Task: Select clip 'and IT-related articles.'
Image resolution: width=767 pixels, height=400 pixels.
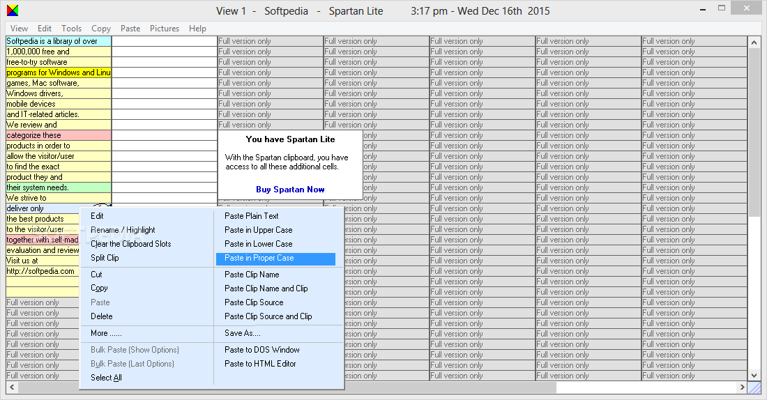Action: tap(59, 114)
